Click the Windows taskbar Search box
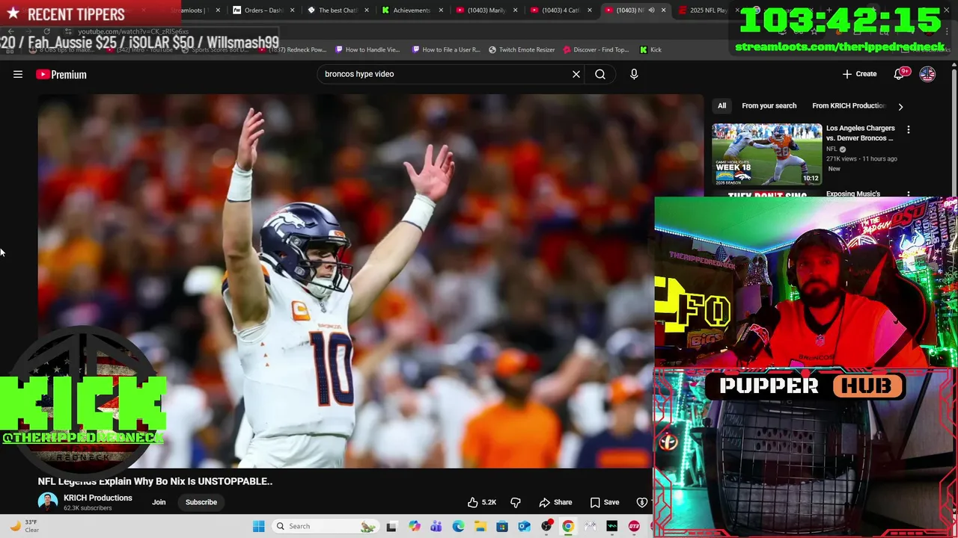958x538 pixels. coord(325,526)
